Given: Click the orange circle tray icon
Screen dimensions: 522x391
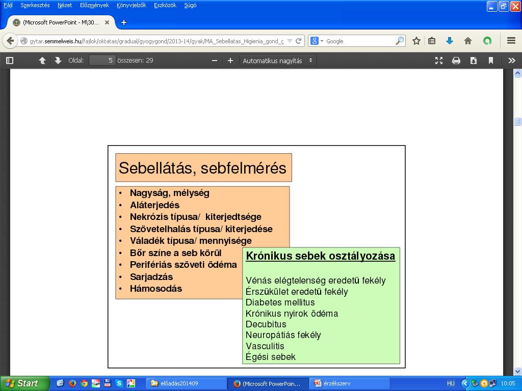Looking at the screenshot, I should click(x=484, y=383).
